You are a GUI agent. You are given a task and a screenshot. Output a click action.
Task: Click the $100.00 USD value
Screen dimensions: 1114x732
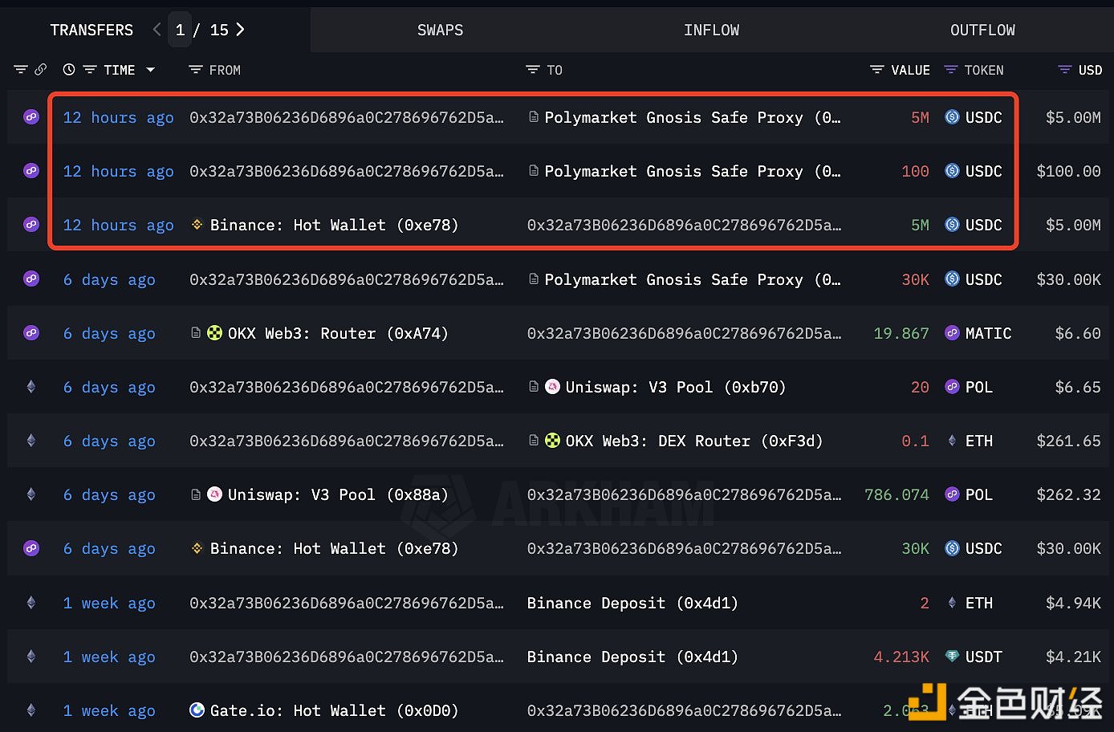(x=1068, y=171)
